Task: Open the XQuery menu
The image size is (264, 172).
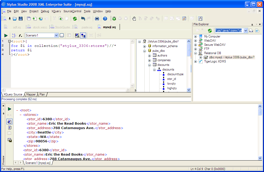Action: (56, 11)
